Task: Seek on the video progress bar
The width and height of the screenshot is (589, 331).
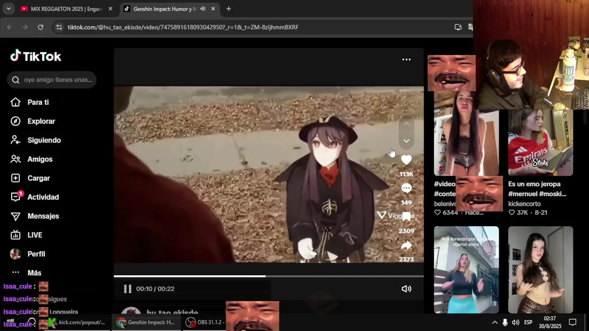Action: (269, 276)
